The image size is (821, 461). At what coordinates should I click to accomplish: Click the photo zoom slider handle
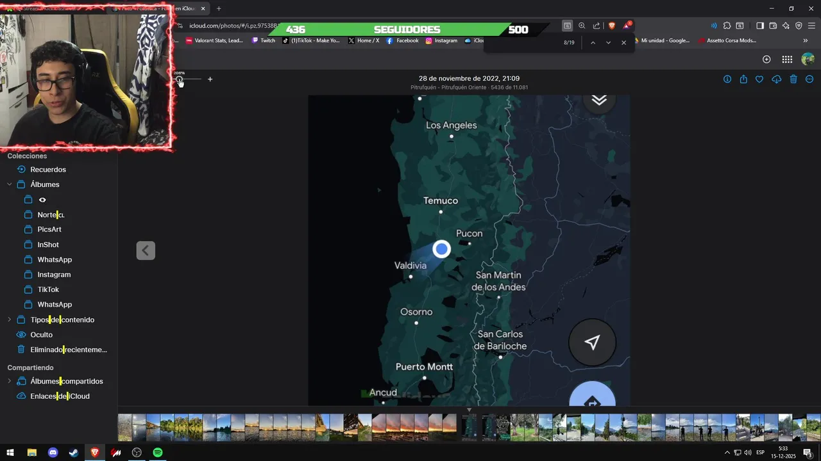179,79
